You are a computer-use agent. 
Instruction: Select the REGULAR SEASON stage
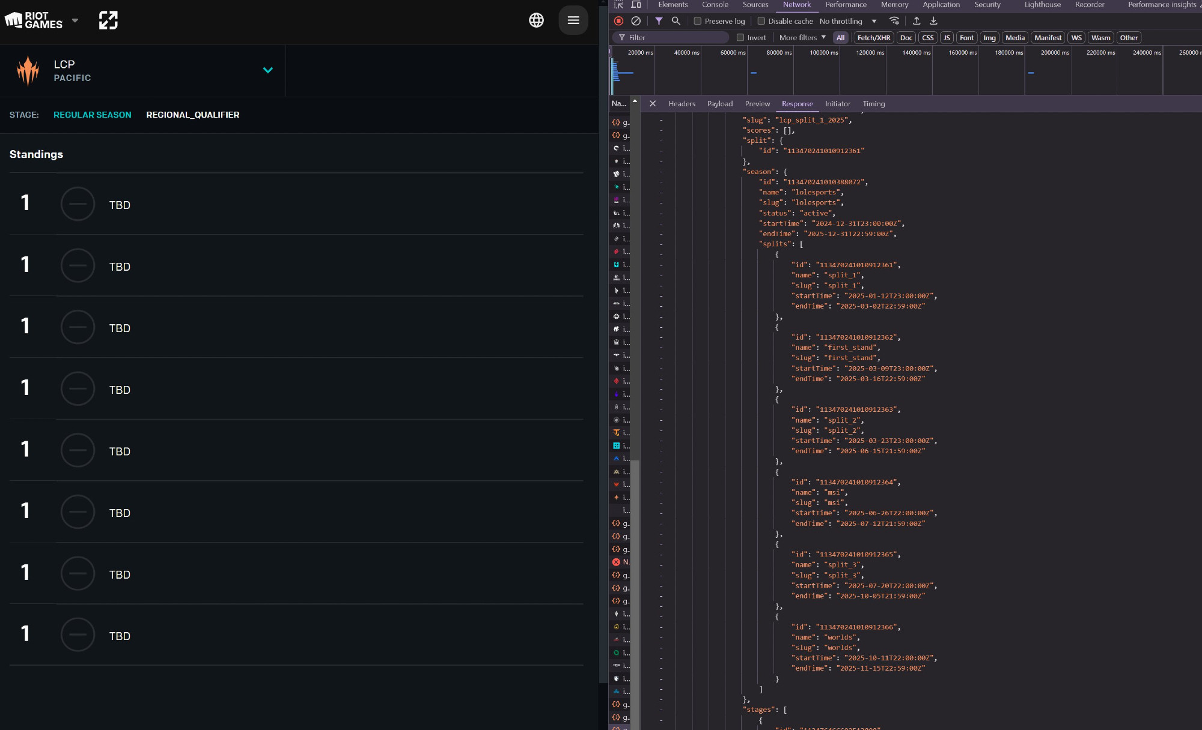pyautogui.click(x=93, y=115)
